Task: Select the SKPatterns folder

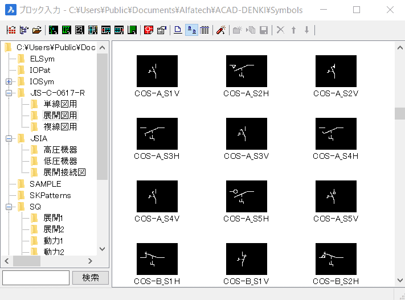Action: (x=50, y=195)
